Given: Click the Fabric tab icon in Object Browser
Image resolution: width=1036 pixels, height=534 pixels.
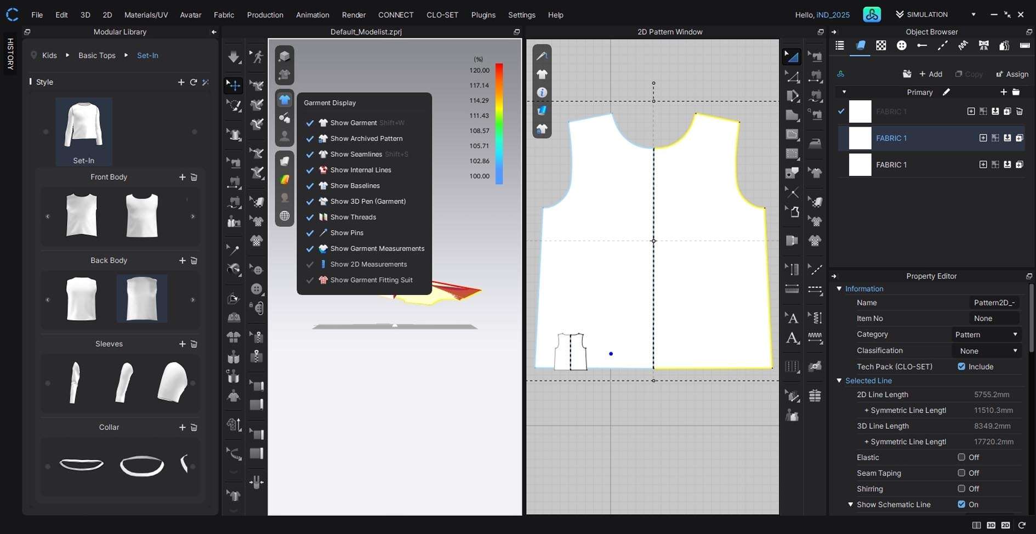Looking at the screenshot, I should coord(860,46).
